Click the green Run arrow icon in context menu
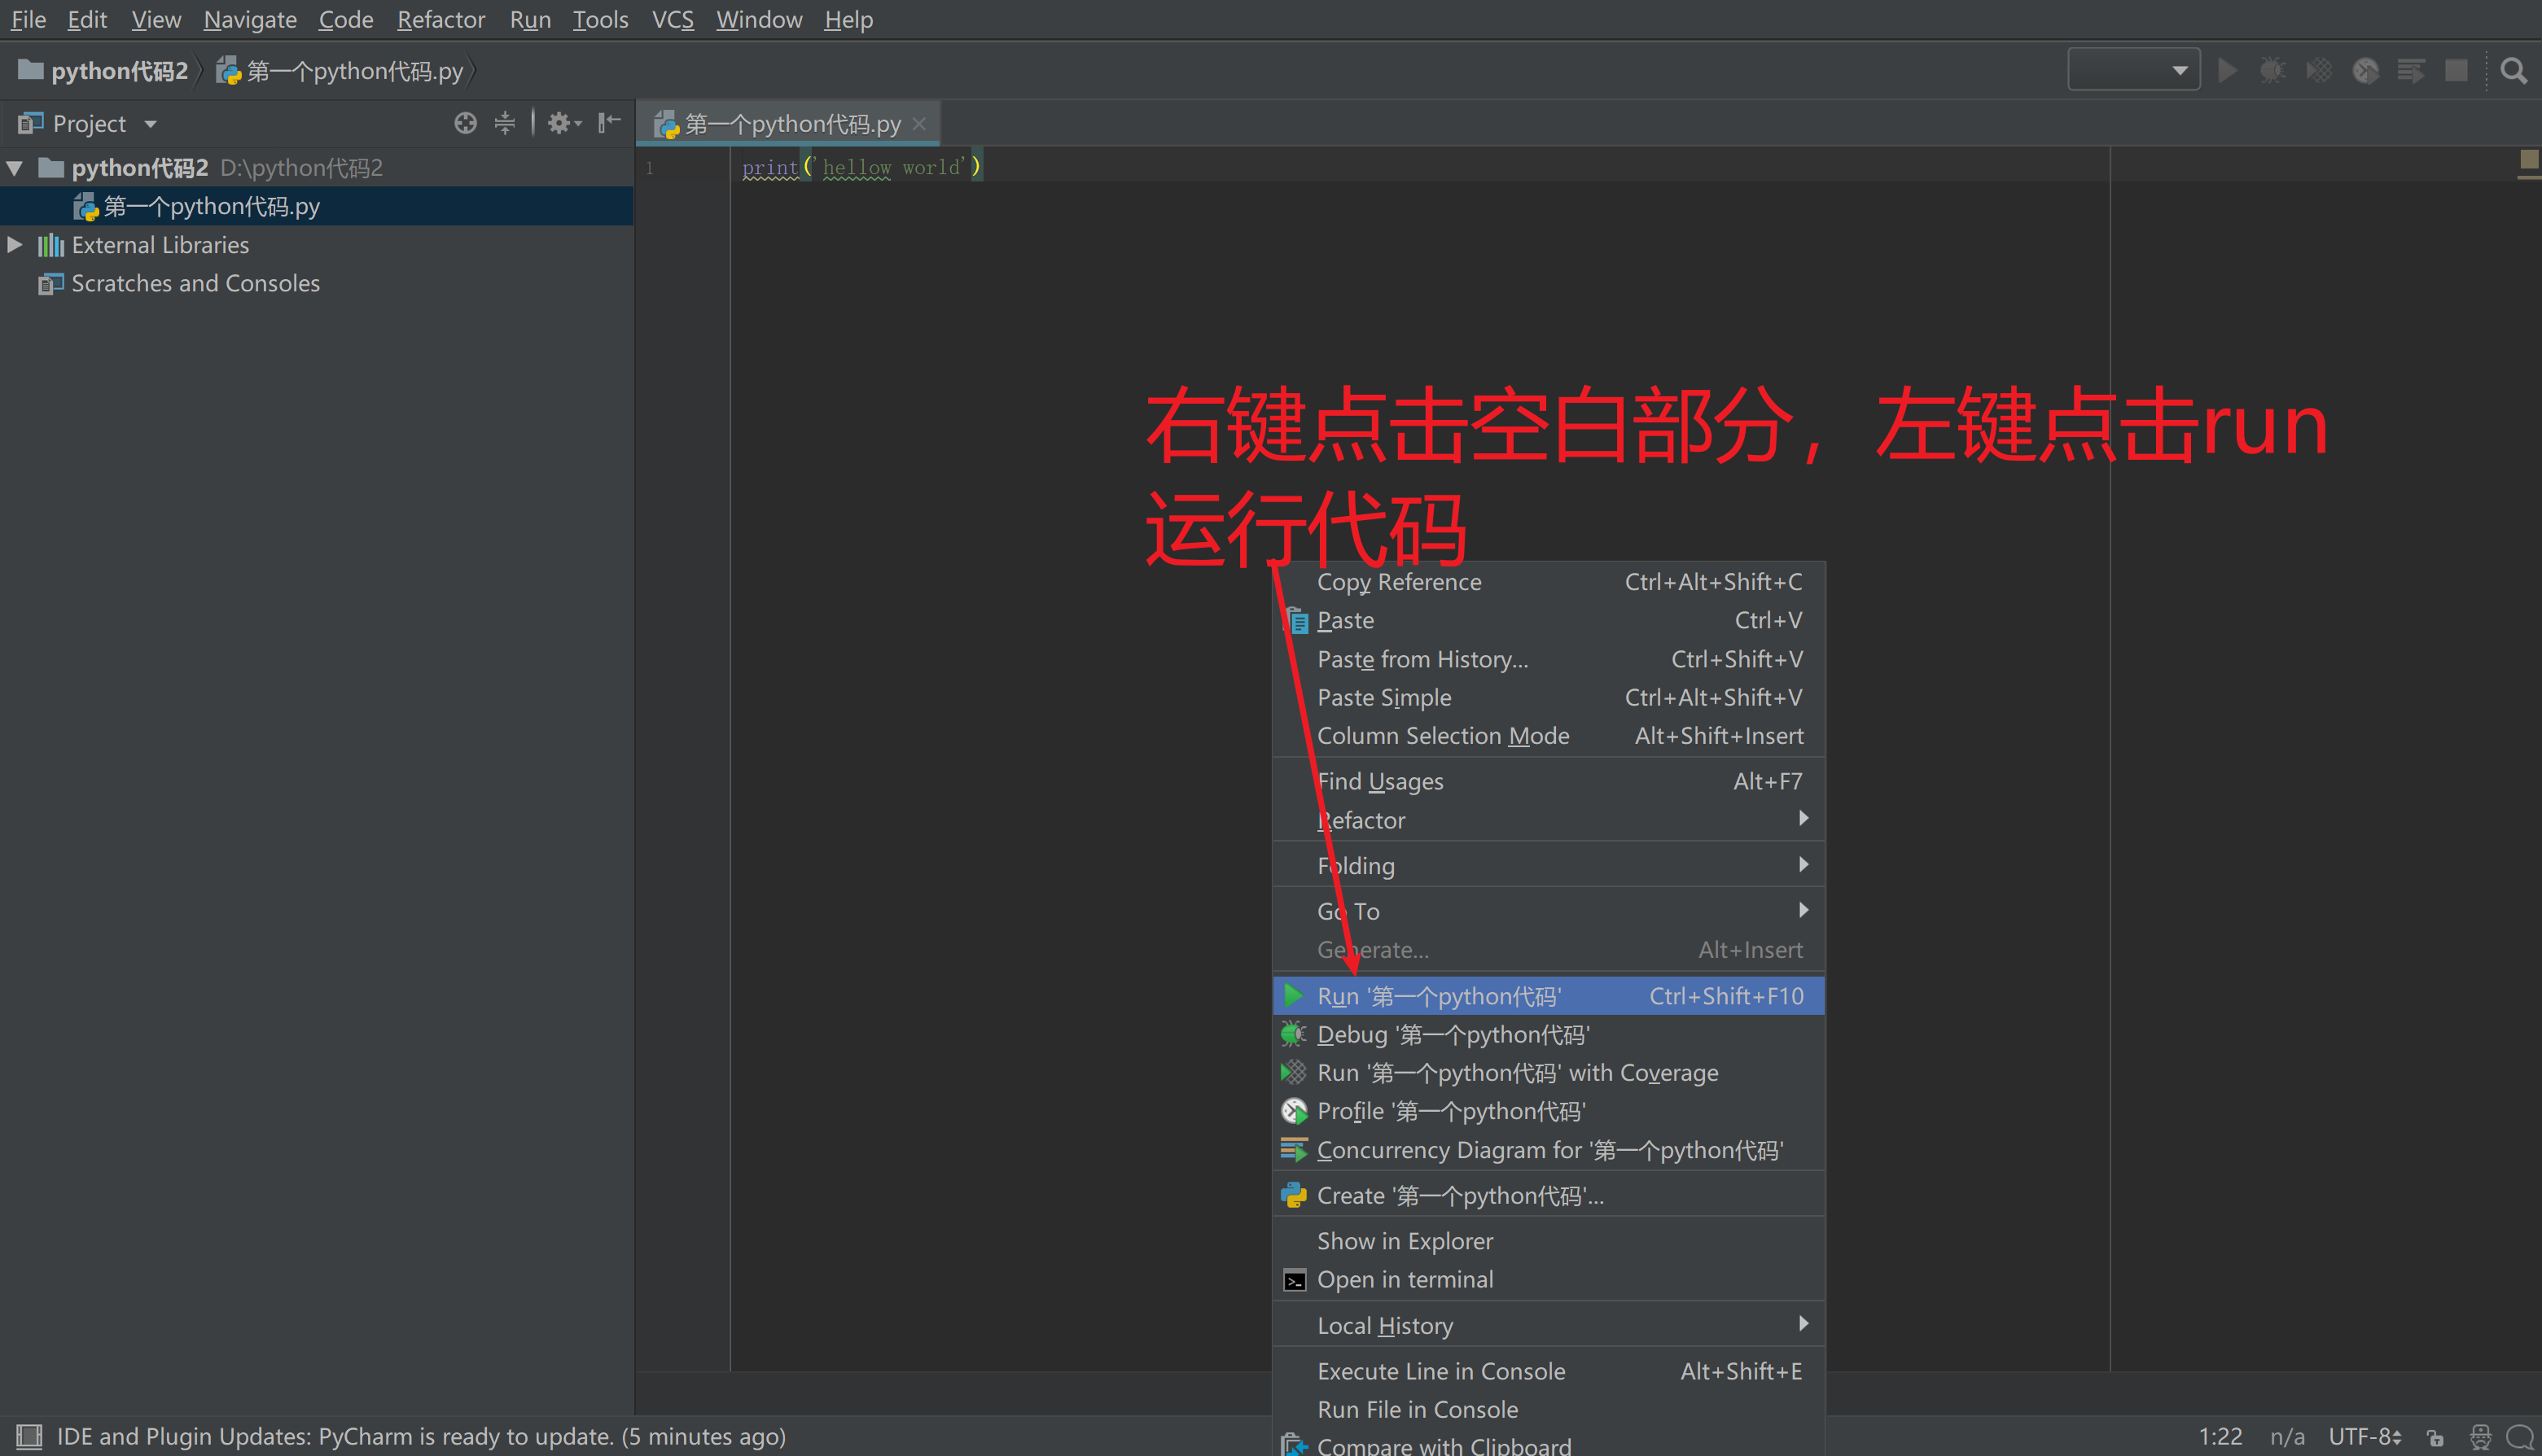This screenshot has width=2542, height=1456. coord(1294,996)
